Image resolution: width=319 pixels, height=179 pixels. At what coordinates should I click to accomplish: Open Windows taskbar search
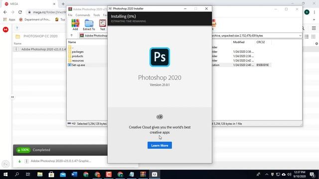17,175
